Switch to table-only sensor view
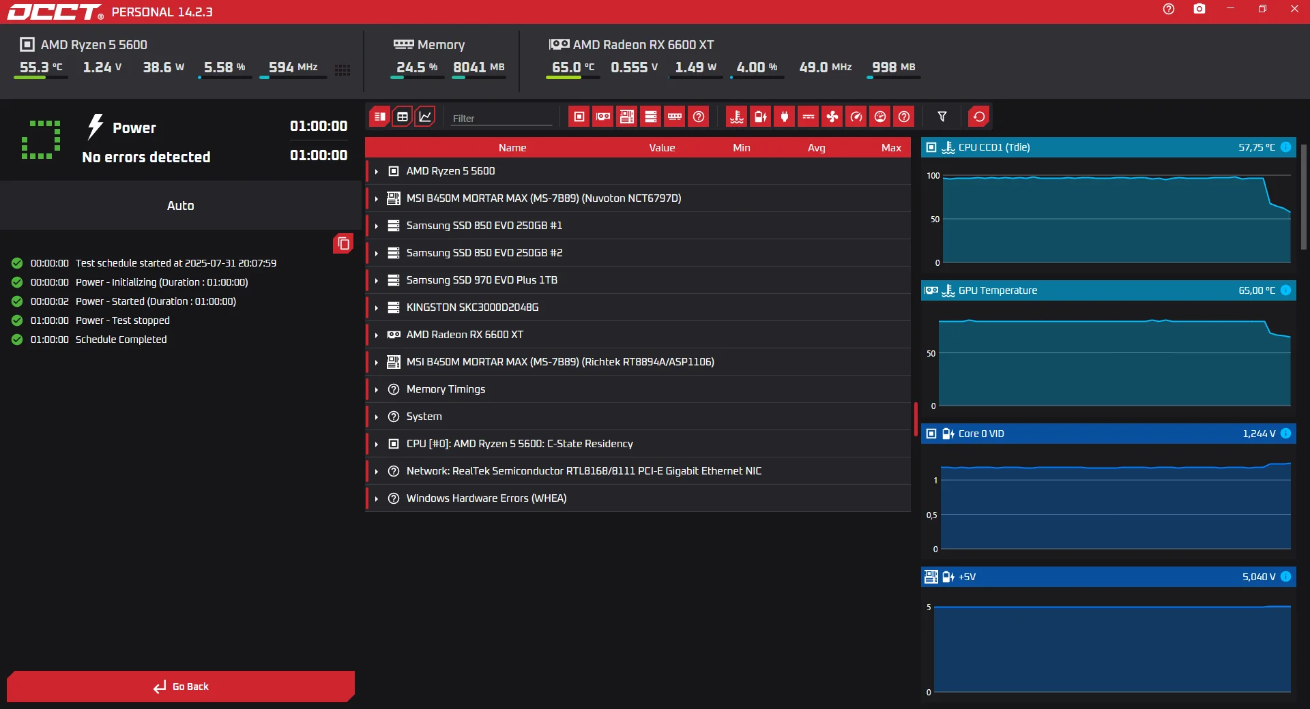The image size is (1310, 709). click(x=403, y=117)
